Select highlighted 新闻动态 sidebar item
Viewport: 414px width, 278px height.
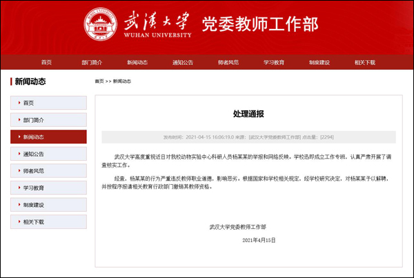[x=48, y=137]
